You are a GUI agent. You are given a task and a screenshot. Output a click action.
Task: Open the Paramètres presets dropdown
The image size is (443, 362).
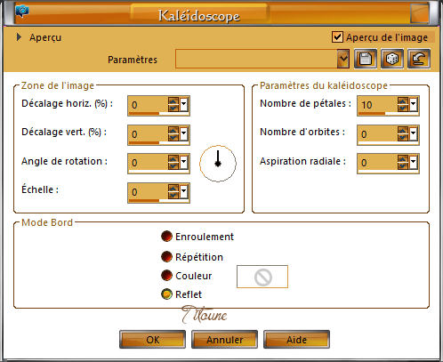click(343, 59)
